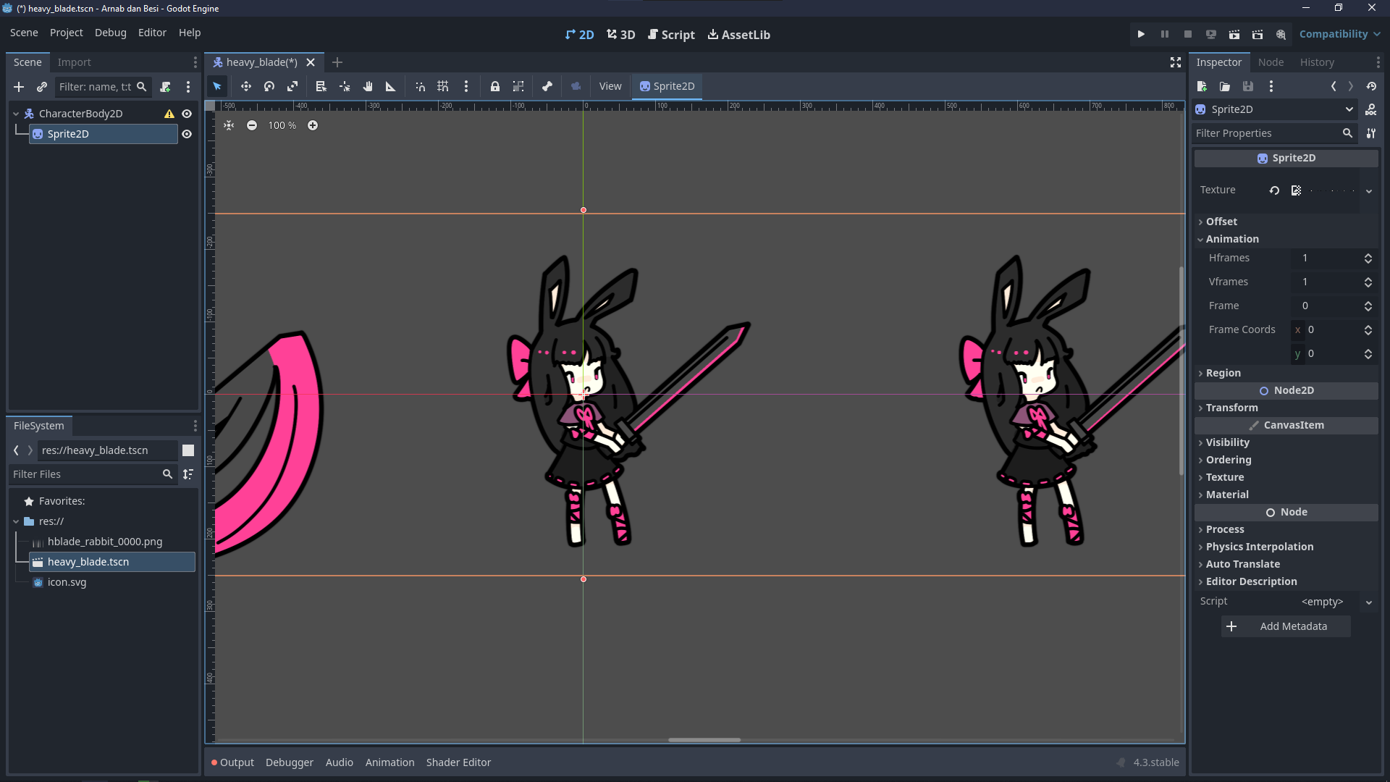Viewport: 1390px width, 782px height.
Task: Instantiate child scene link icon
Action: pyautogui.click(x=42, y=87)
